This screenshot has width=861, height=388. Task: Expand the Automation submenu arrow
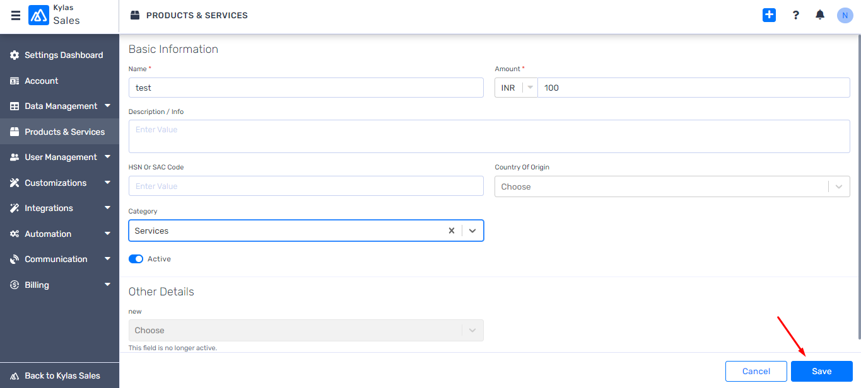pos(107,234)
